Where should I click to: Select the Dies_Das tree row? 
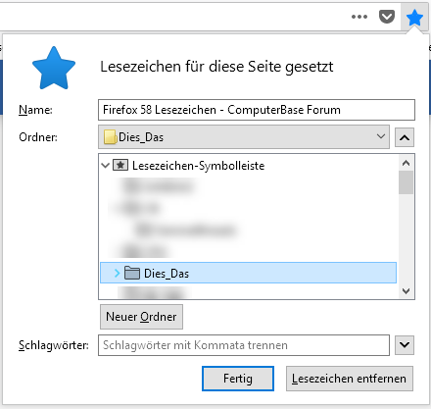pos(248,273)
